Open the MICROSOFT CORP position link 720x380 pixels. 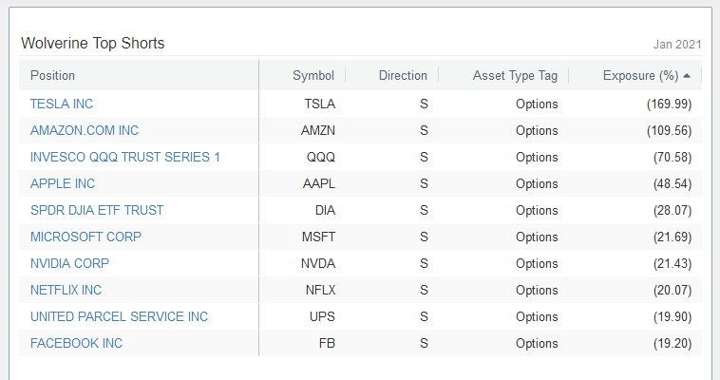pos(85,237)
